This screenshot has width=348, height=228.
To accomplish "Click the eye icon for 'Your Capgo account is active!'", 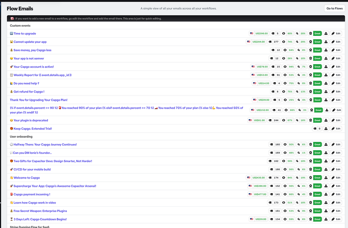I will coord(285,67).
